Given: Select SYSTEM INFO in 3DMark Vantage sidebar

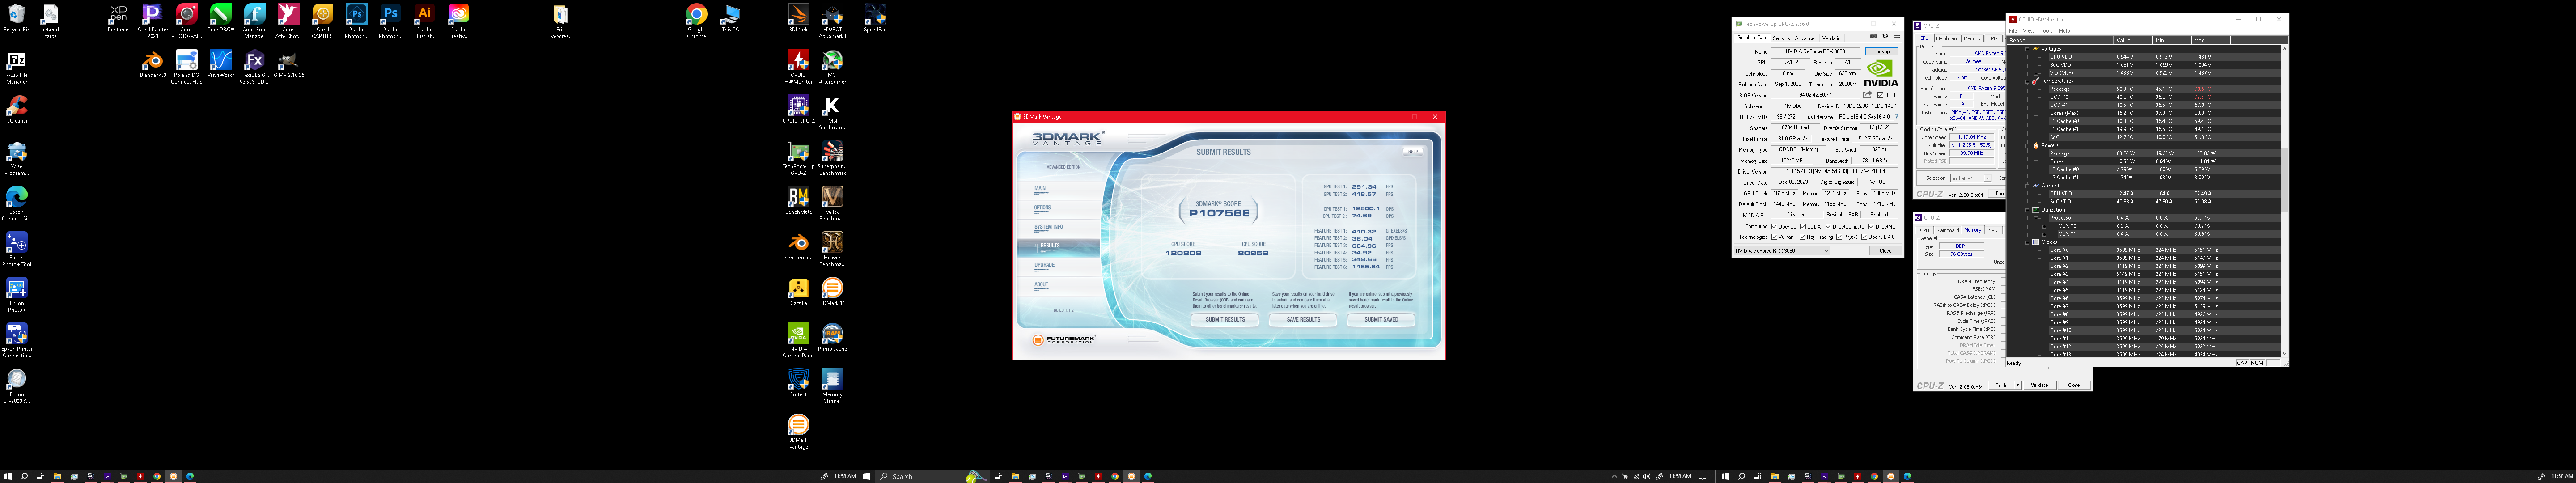Looking at the screenshot, I should pyautogui.click(x=1049, y=227).
